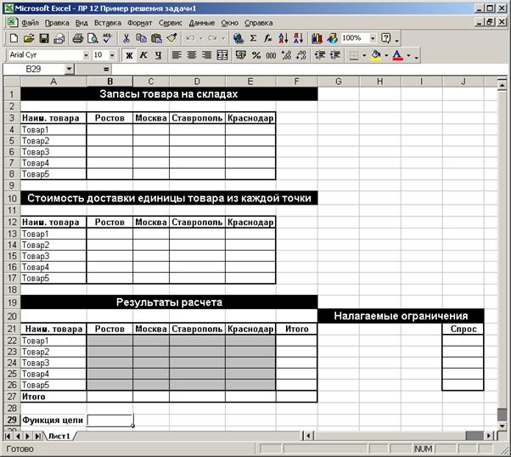This screenshot has width=511, height=457.
Task: Open the Insert Function fx wizard
Action: [x=268, y=38]
